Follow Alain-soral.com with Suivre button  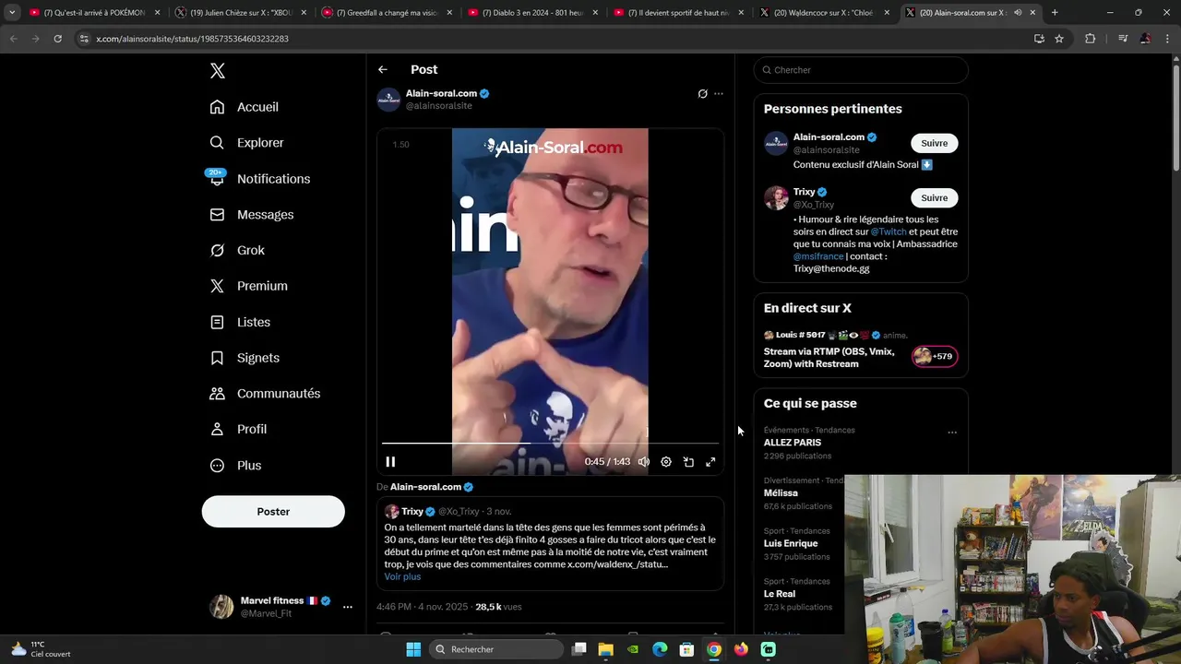[x=934, y=143]
